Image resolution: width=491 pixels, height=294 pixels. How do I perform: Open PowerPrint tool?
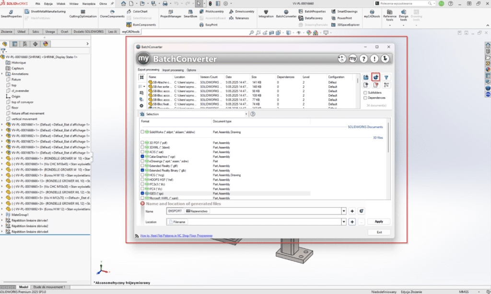click(341, 18)
